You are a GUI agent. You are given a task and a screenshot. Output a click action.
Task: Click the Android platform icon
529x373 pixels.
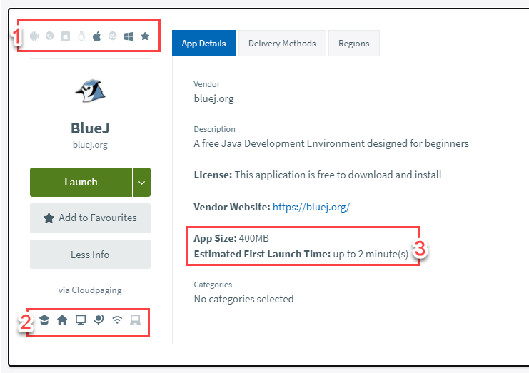(34, 36)
